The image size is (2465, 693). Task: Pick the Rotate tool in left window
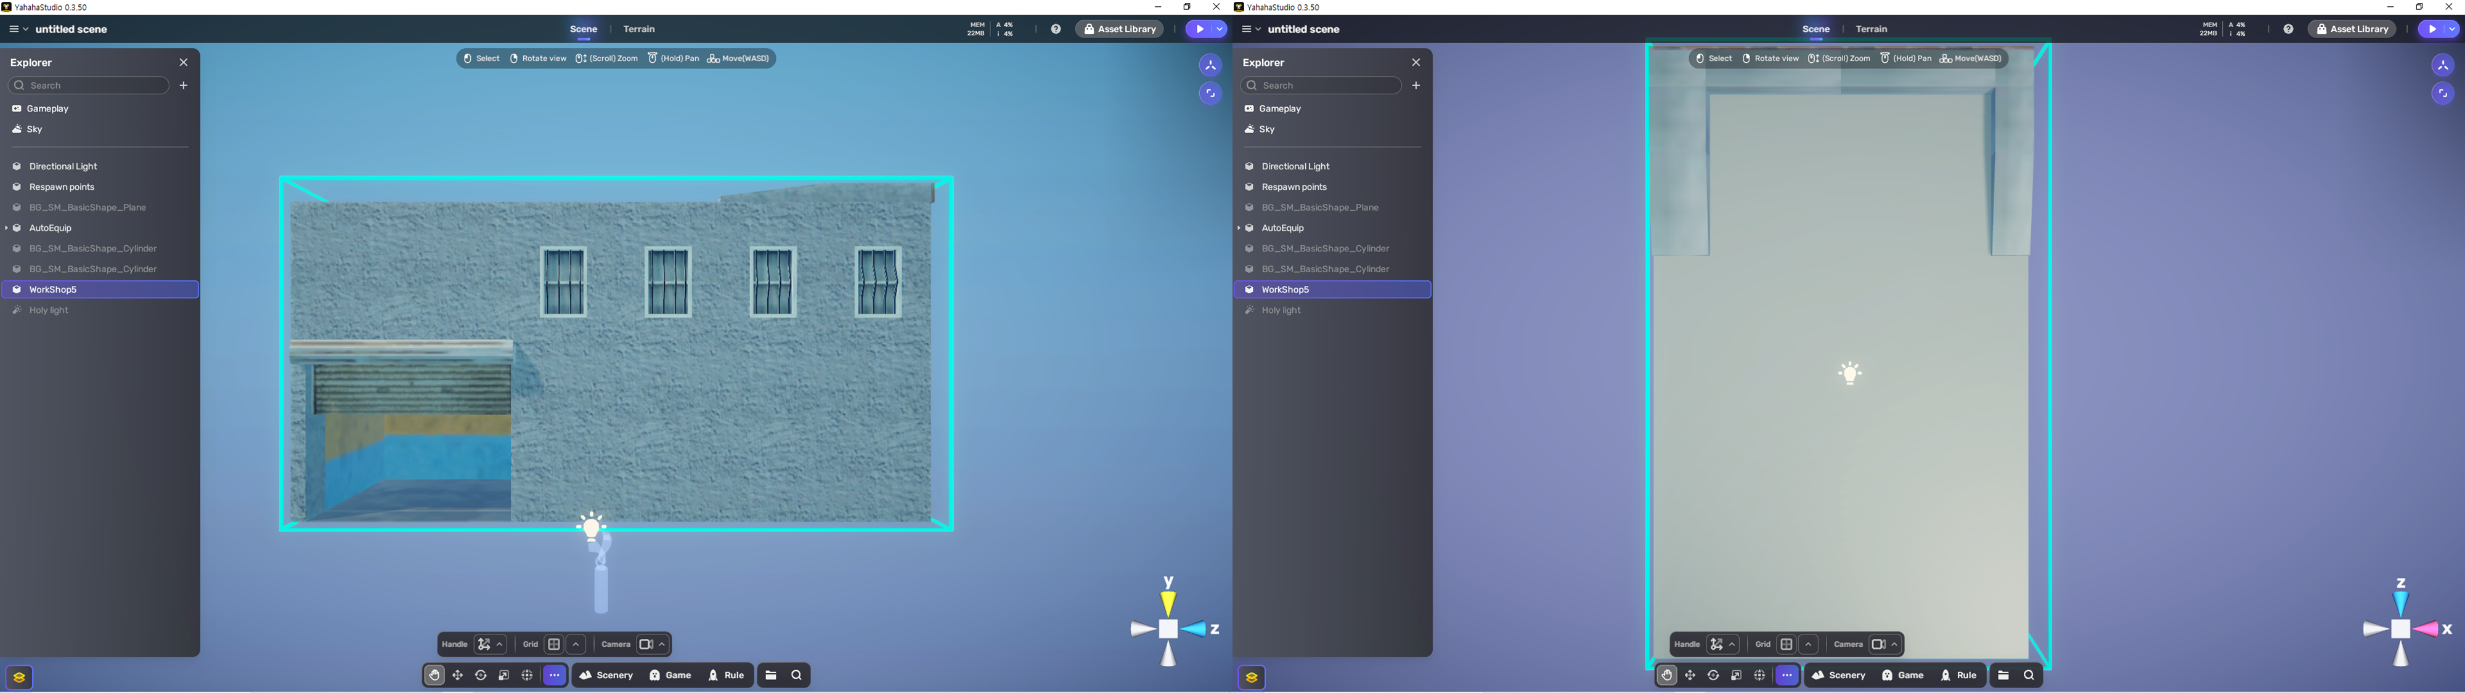[x=481, y=676]
